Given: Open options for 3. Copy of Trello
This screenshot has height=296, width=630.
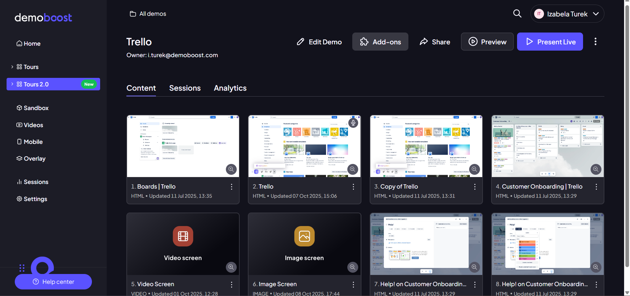Looking at the screenshot, I should pyautogui.click(x=475, y=187).
